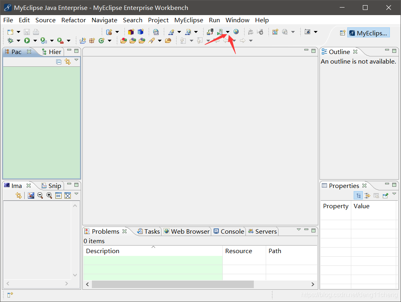Open the Project menu
The image size is (401, 302).
(158, 20)
